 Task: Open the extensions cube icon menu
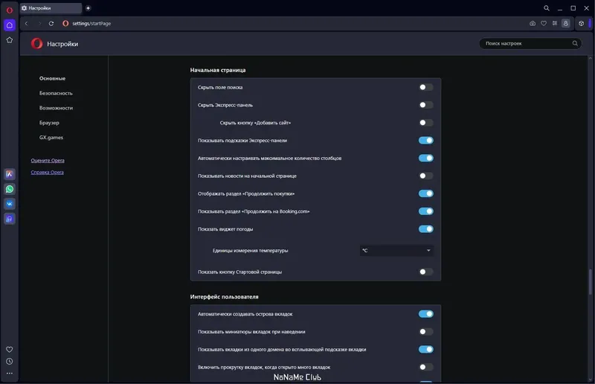582,23
